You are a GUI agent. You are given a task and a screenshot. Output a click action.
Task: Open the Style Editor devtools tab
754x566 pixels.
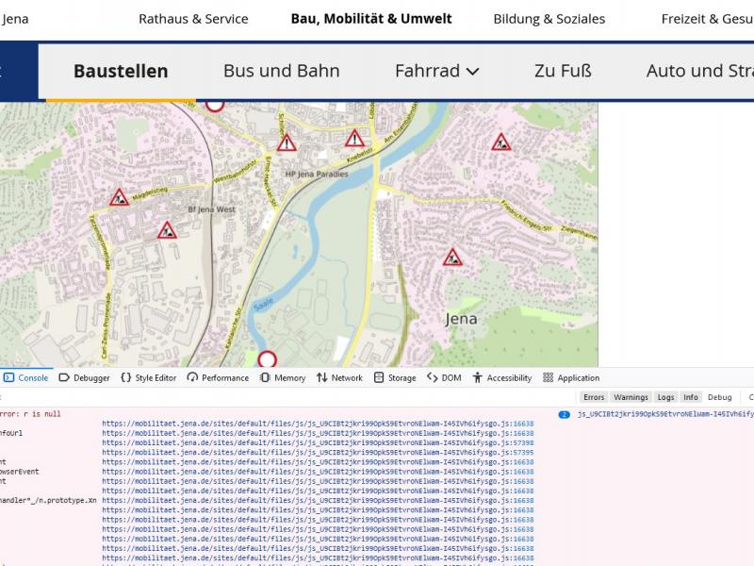148,377
